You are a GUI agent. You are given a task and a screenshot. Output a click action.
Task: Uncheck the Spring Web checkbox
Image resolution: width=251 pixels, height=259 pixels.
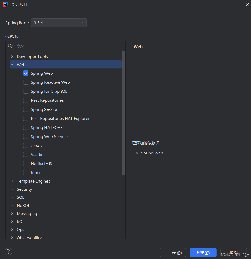click(x=26, y=73)
